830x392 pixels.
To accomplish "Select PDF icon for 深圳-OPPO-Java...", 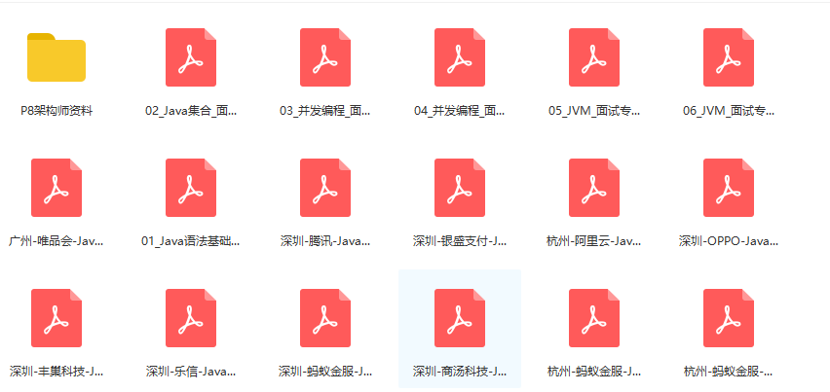I will pyautogui.click(x=729, y=188).
